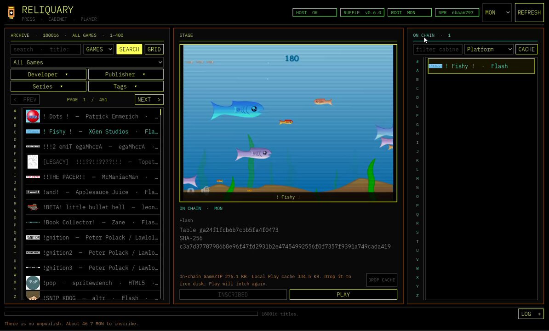Open the Platform sort dropdown

point(489,49)
